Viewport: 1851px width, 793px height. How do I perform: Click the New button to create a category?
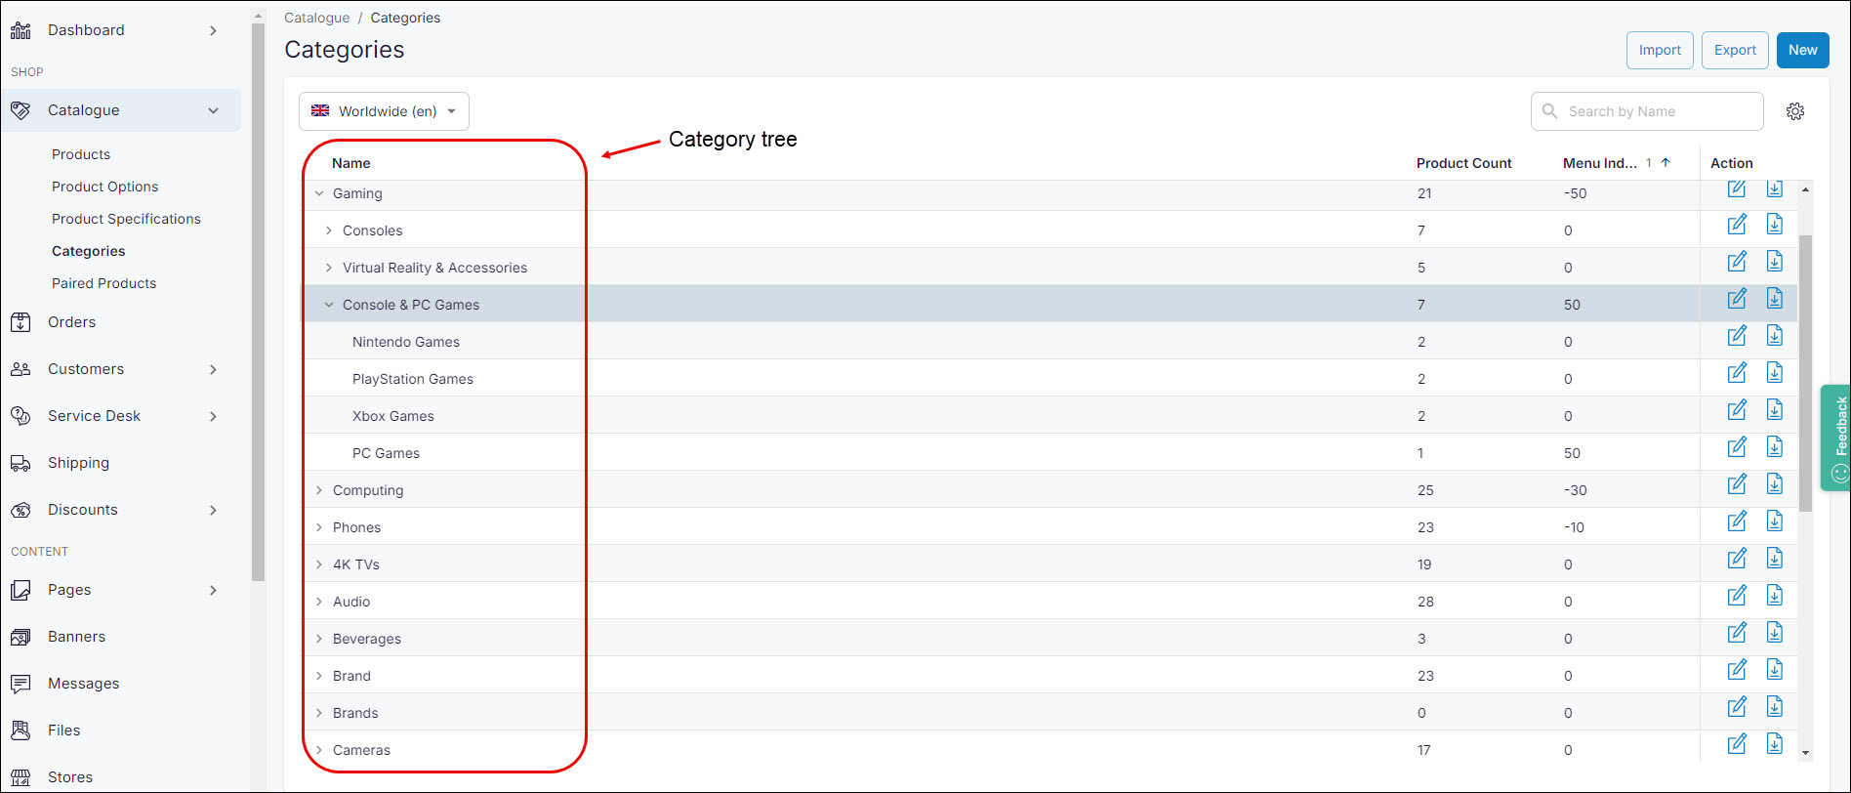point(1802,50)
